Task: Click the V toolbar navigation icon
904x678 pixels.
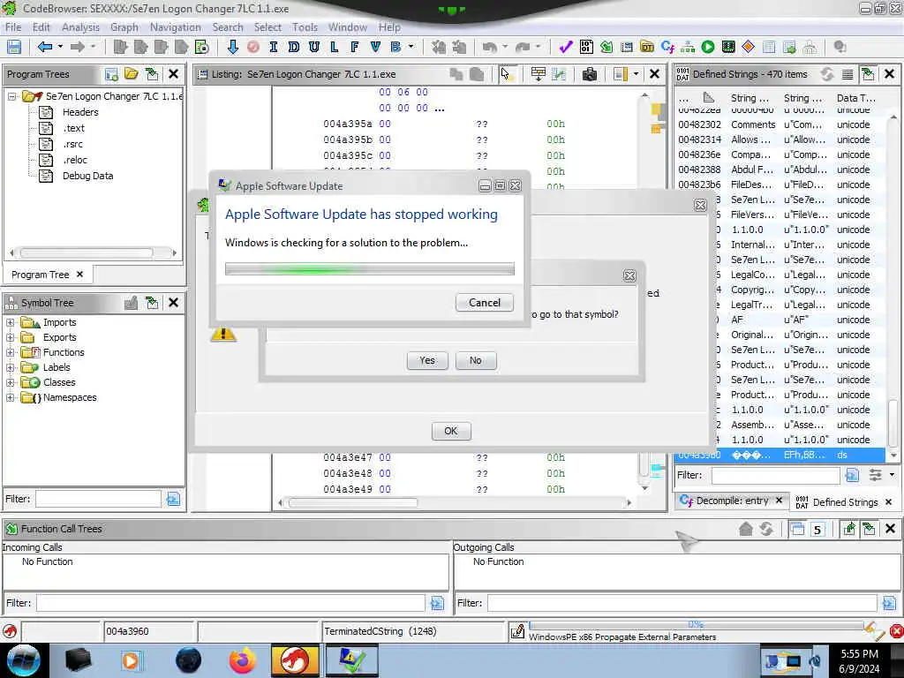Action: point(375,48)
